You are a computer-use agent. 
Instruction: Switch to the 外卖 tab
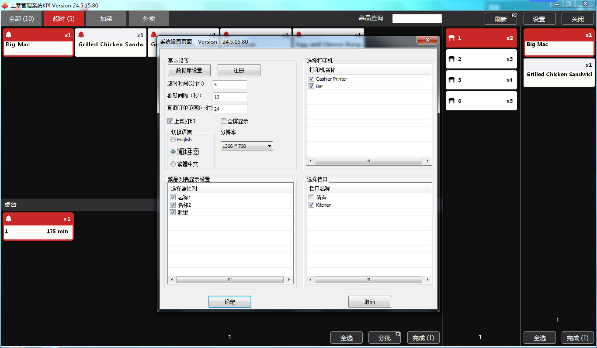(x=149, y=19)
